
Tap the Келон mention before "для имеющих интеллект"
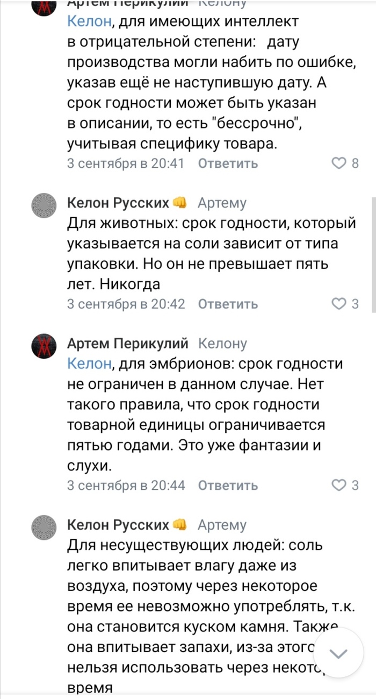pyautogui.click(x=89, y=22)
